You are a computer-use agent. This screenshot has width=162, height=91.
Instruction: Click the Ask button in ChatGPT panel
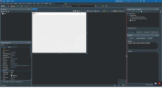click(x=131, y=38)
